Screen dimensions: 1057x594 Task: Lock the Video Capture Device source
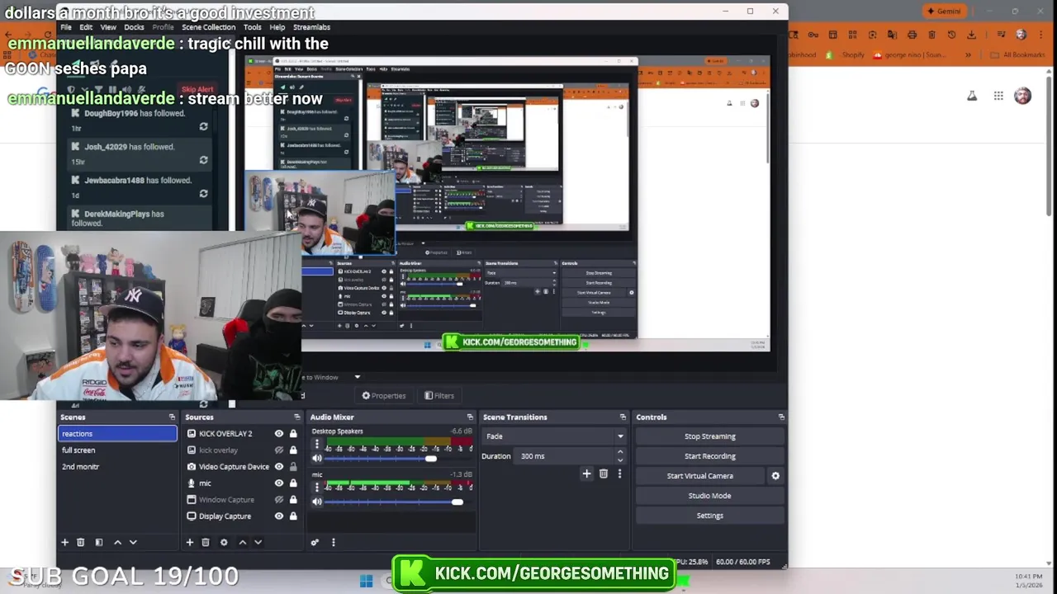(292, 467)
